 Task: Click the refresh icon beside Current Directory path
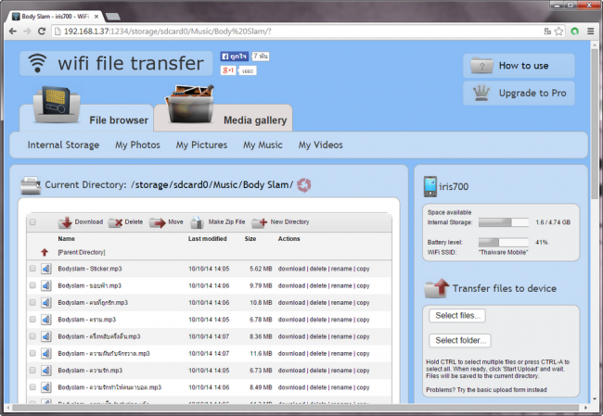pos(303,185)
